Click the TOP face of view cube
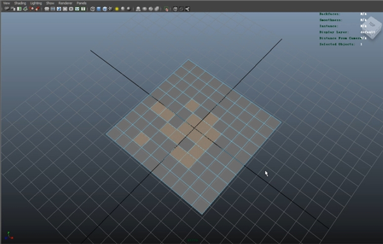This screenshot has height=244, width=383. (372, 24)
